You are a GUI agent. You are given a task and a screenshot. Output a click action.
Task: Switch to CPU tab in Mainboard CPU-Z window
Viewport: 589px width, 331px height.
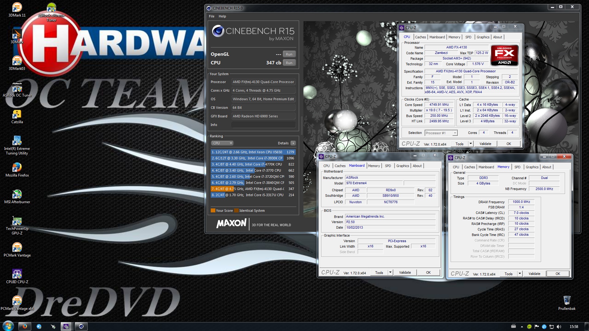pyautogui.click(x=326, y=166)
